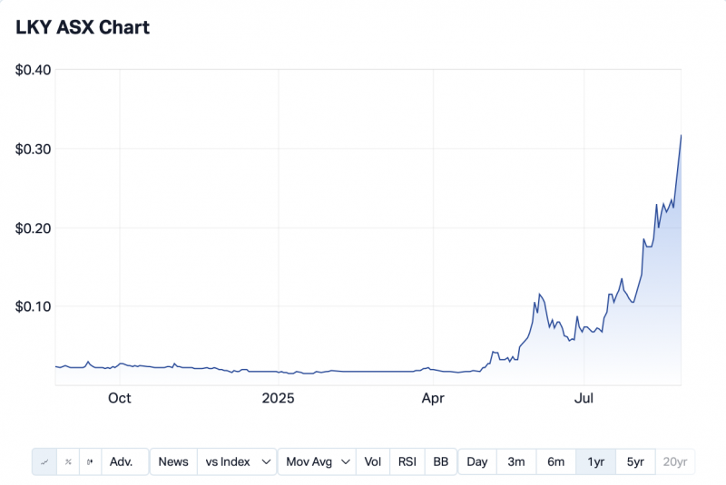Click the 20yr range button

(675, 461)
